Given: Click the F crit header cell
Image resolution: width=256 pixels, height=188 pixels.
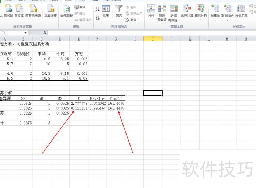Looking at the screenshot, I should coord(116,98).
